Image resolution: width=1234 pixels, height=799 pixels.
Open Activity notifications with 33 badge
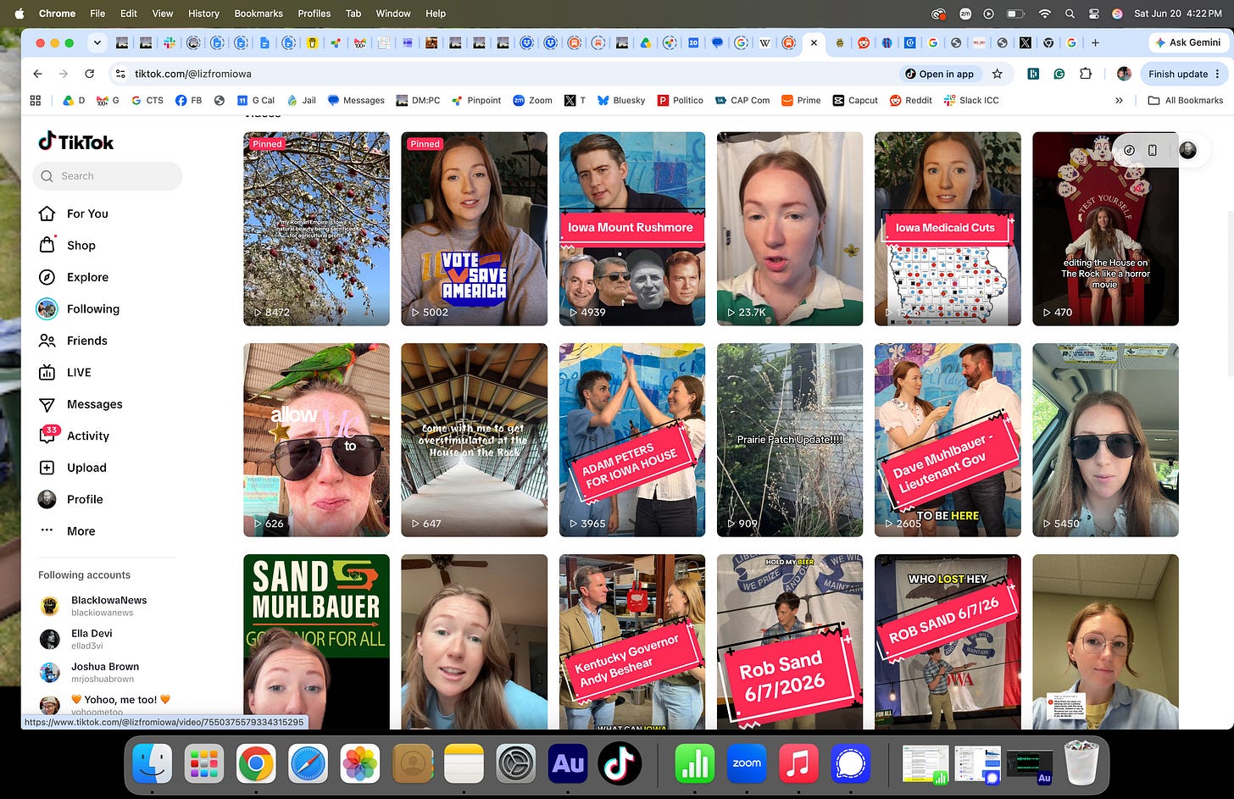pyautogui.click(x=74, y=436)
